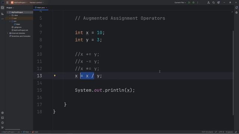Open more run actions menu

[x=198, y=3]
